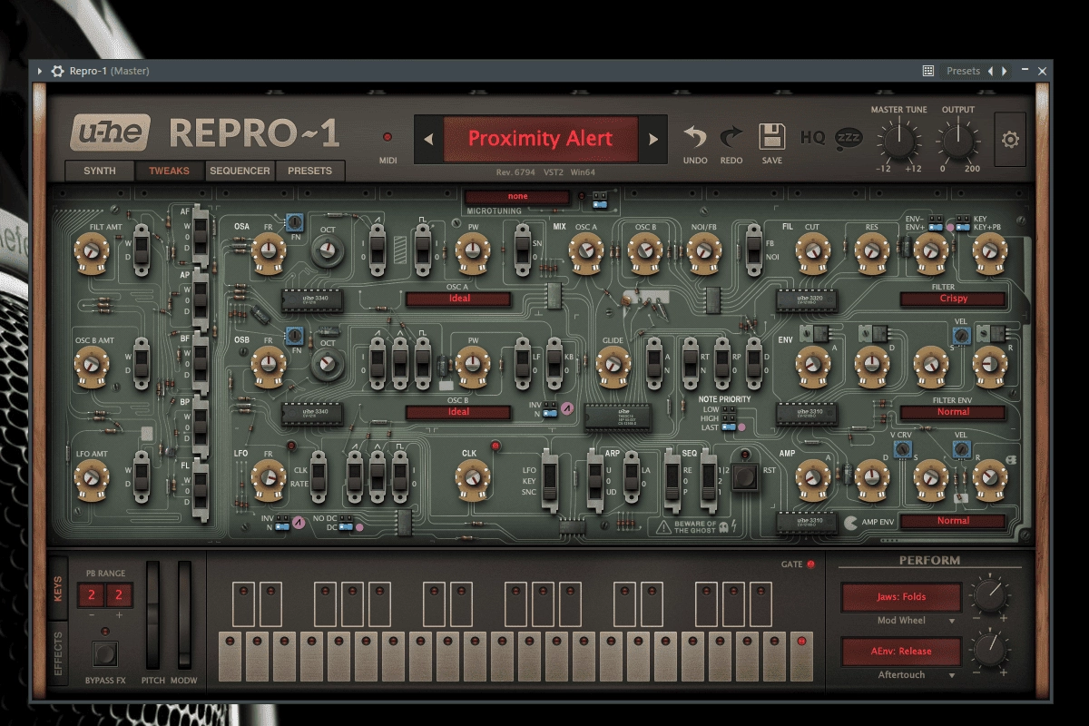Open the OSC A Ideal model selector
This screenshot has height=726, width=1089.
coord(458,299)
